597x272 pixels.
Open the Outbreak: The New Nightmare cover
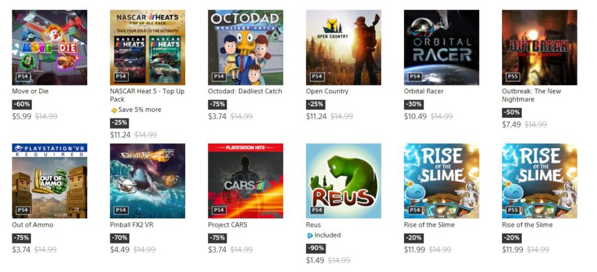click(539, 47)
